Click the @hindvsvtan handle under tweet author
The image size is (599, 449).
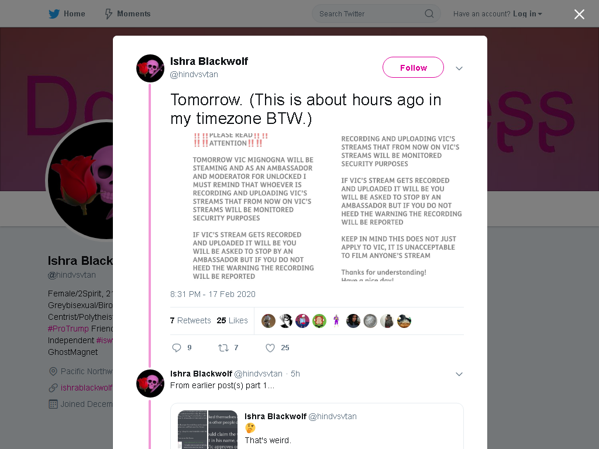click(x=194, y=74)
